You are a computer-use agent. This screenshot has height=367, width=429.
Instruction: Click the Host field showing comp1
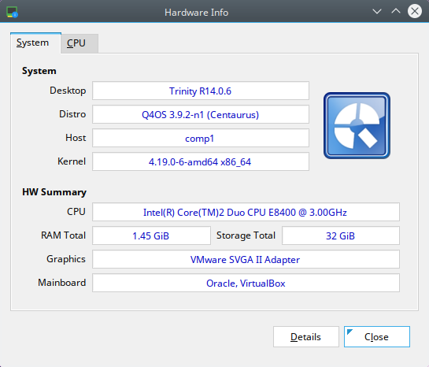click(201, 138)
